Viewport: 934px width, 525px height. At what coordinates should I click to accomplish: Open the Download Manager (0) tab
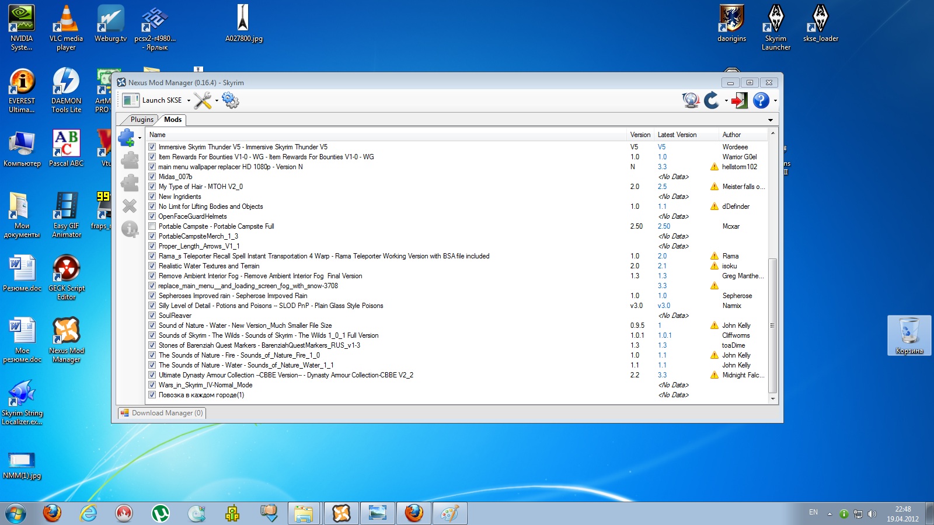162,413
